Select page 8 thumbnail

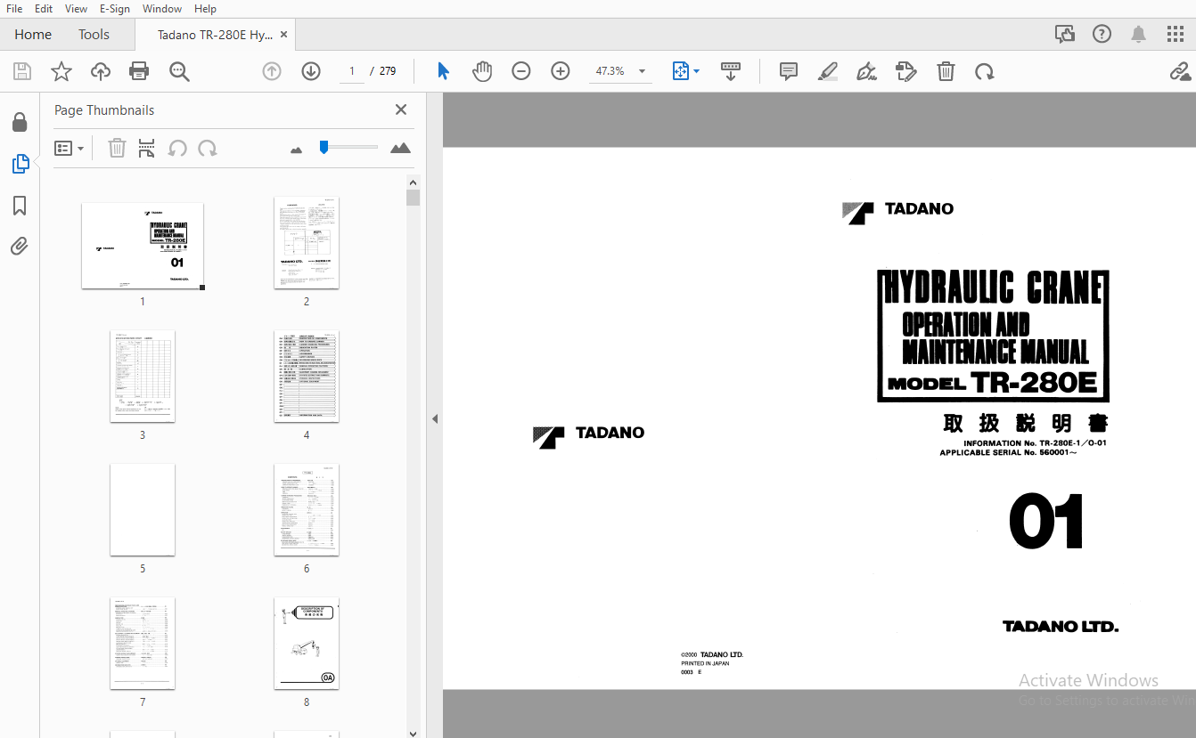(x=307, y=643)
